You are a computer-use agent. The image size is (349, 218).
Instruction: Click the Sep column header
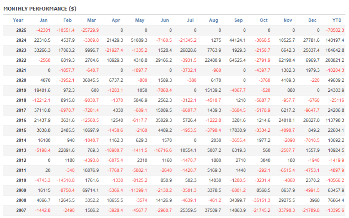point(238,20)
